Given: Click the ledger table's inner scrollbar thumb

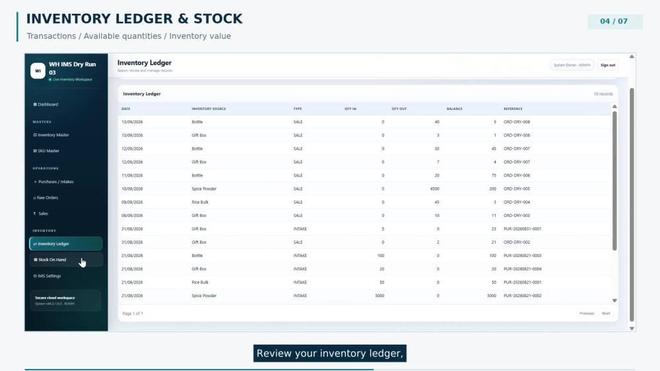Looking at the screenshot, I should click(614, 181).
